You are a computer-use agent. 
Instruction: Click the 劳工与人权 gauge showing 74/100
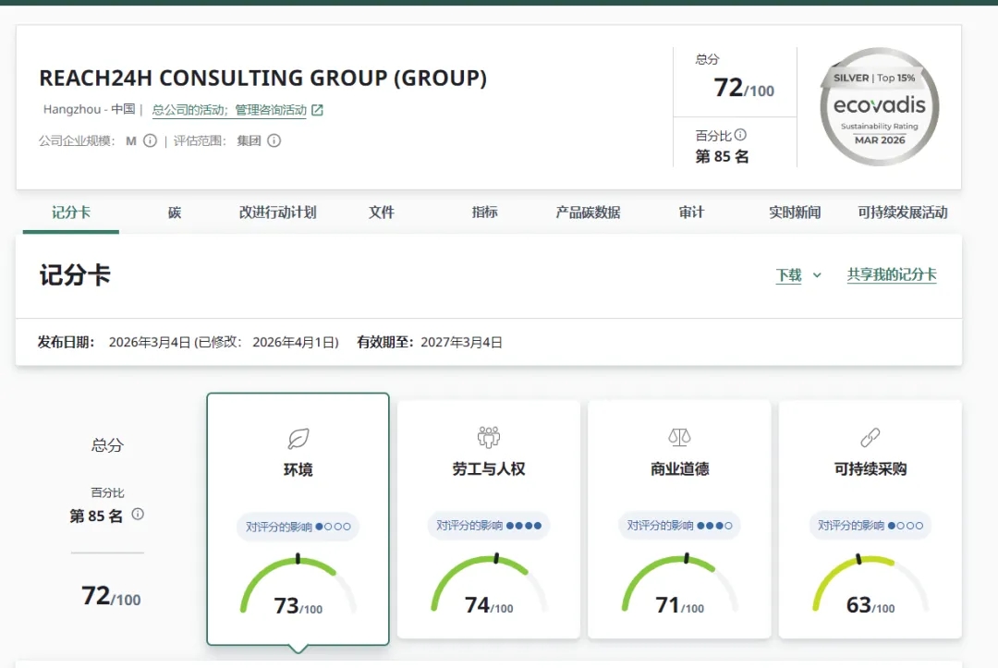point(489,585)
